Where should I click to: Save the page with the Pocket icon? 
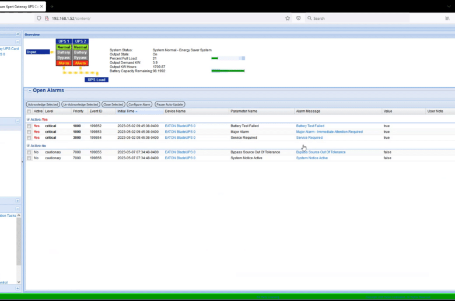tap(298, 18)
